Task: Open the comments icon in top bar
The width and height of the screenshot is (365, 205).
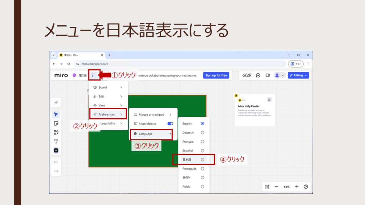Action: click(x=258, y=75)
